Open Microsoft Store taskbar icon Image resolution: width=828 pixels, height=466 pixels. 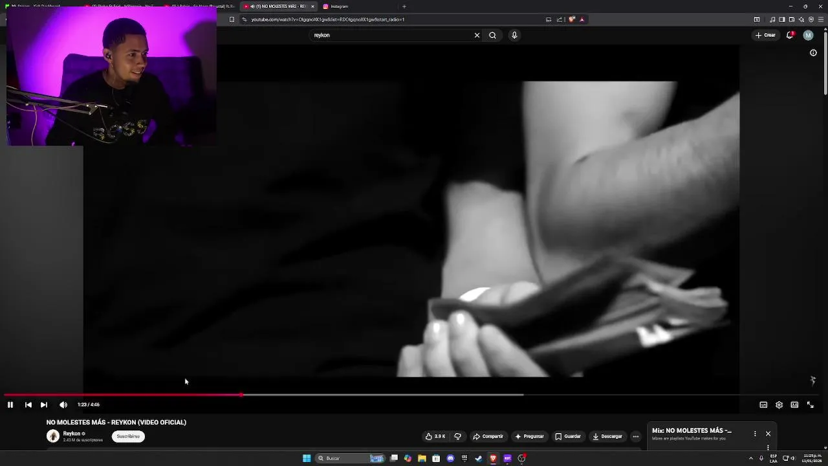click(436, 458)
